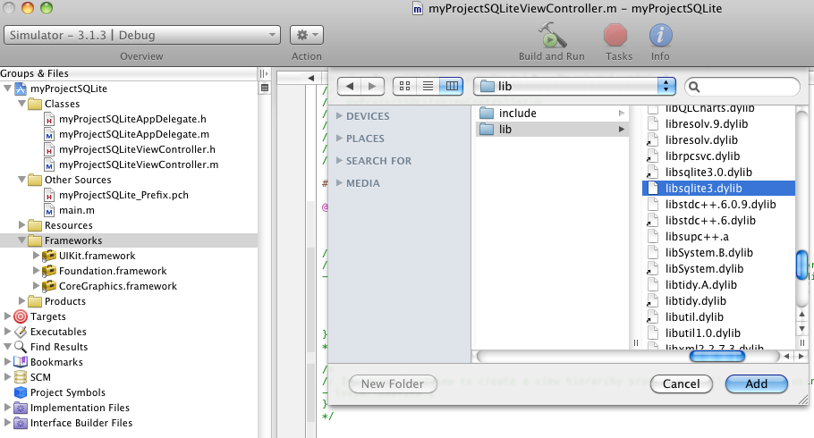This screenshot has height=438, width=814.
Task: Open the Action gear menu
Action: coord(307,35)
